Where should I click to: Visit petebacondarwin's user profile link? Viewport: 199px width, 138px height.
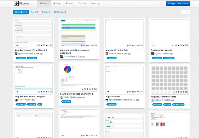[x=116, y=100]
